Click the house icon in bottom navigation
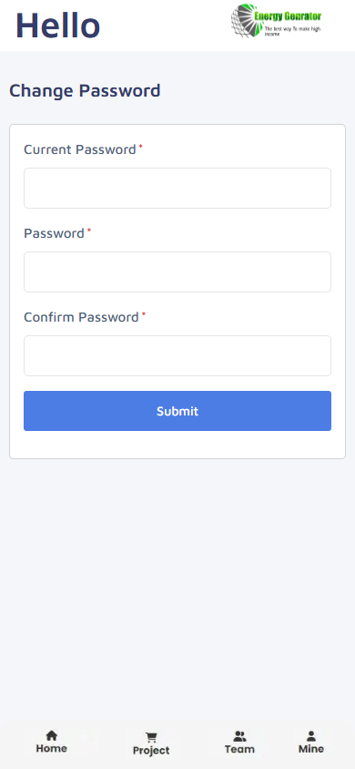 (x=51, y=735)
